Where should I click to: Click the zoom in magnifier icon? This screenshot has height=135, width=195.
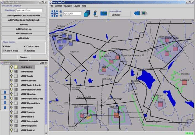61,12
